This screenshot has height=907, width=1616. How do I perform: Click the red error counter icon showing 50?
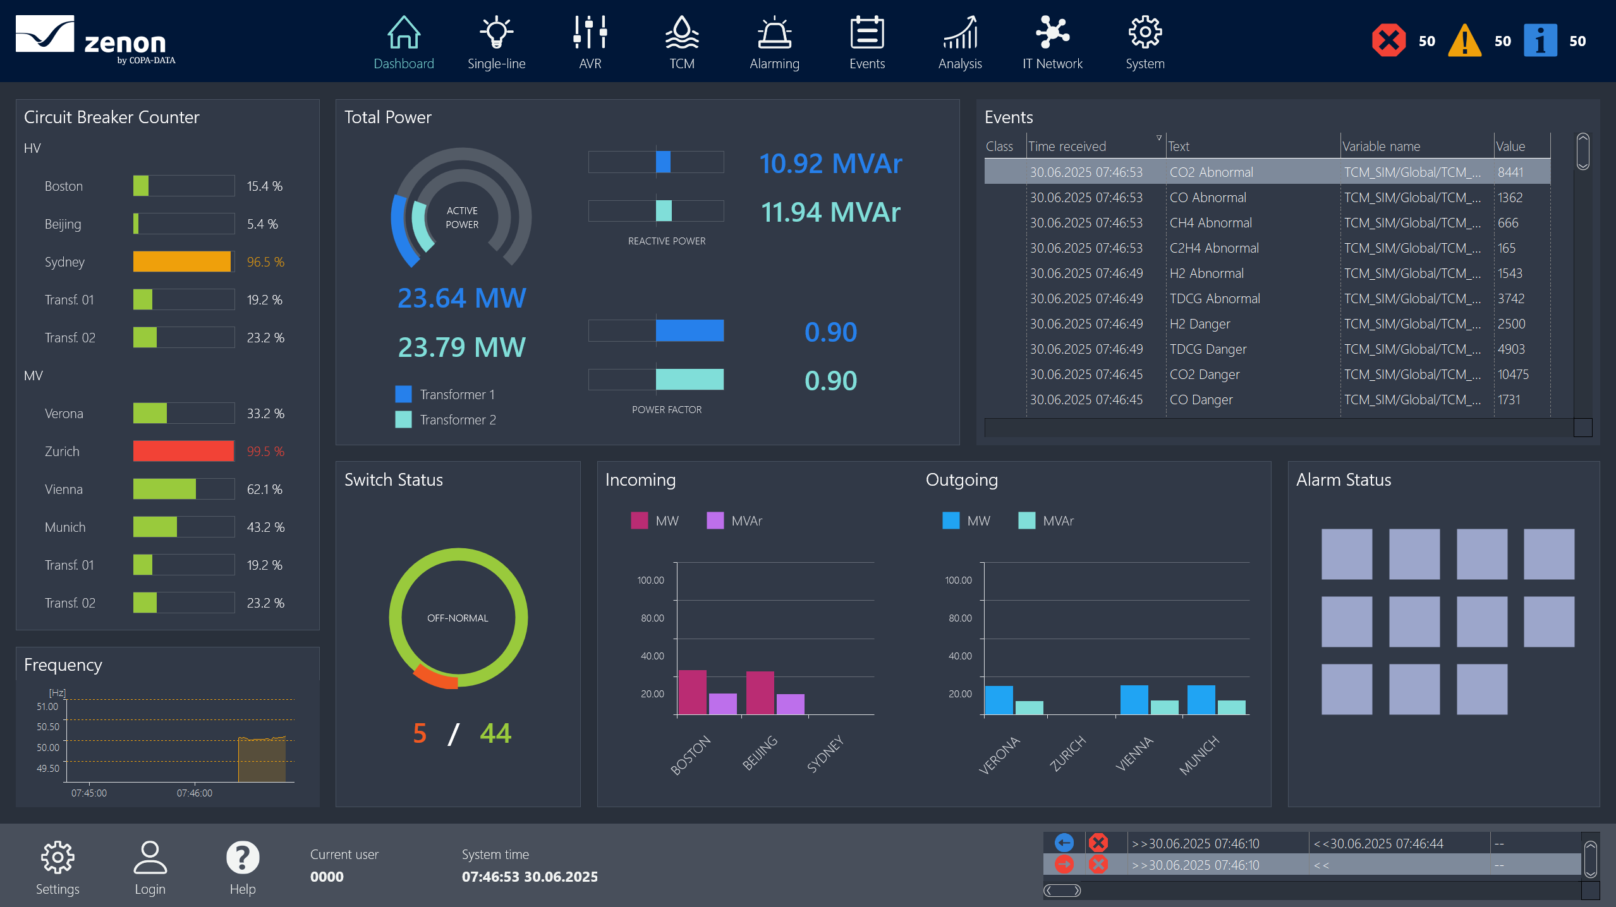pyautogui.click(x=1388, y=40)
